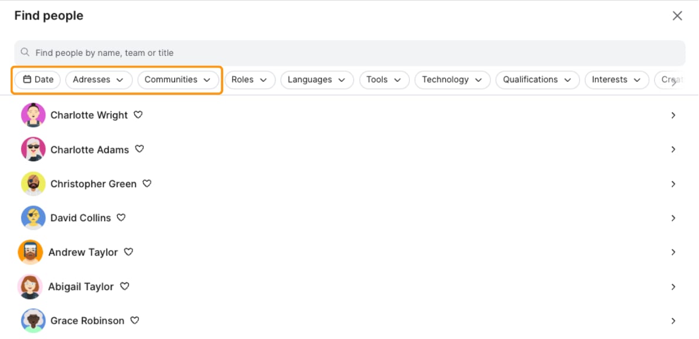
Task: Toggle heart next to David Collins
Action: (121, 217)
